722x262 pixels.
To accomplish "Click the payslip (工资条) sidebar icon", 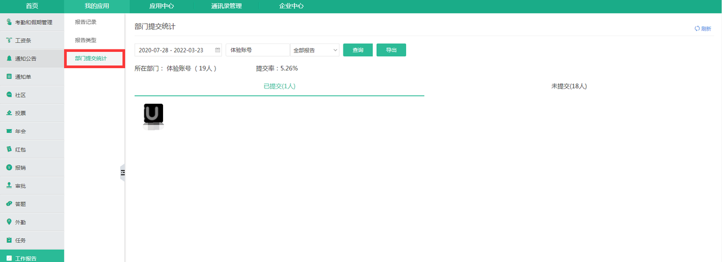I will [x=9, y=40].
